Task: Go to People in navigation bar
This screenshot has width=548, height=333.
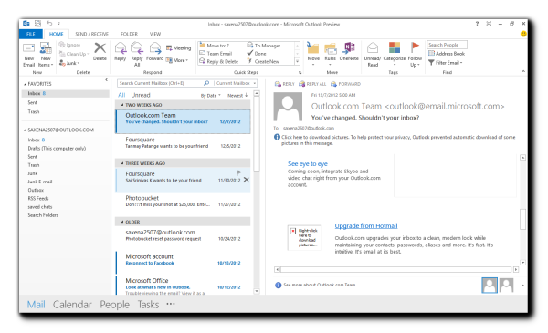Action: (115, 305)
